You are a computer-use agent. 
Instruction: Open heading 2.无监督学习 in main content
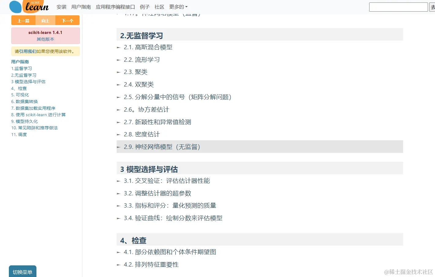141,36
